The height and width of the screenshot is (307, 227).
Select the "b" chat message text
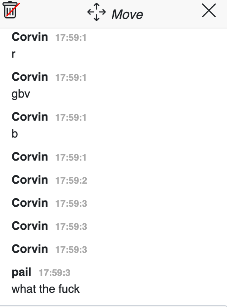[x=15, y=134]
